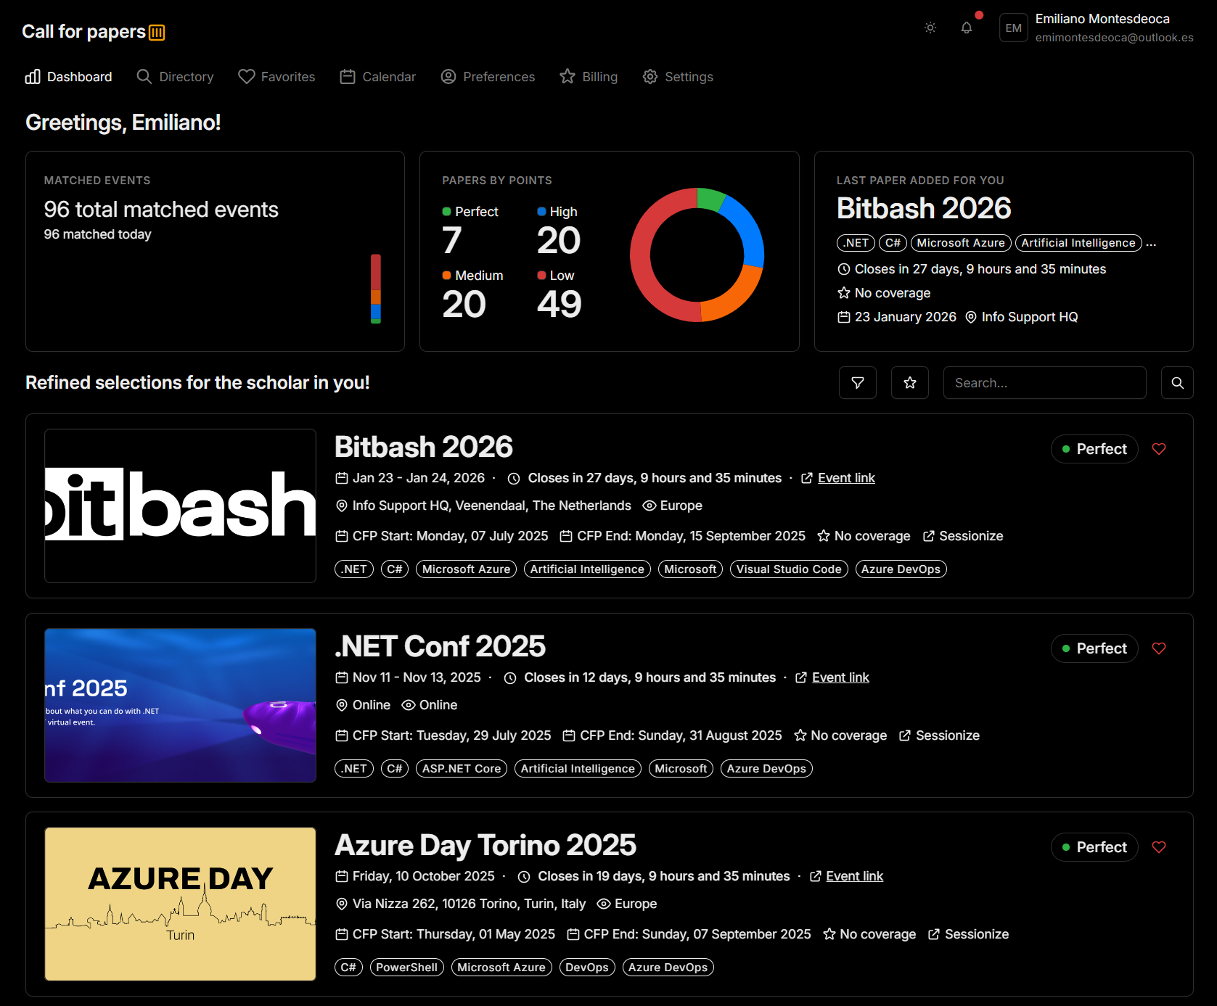This screenshot has width=1217, height=1006.
Task: Click the donut chart of papers by points
Action: click(x=697, y=255)
